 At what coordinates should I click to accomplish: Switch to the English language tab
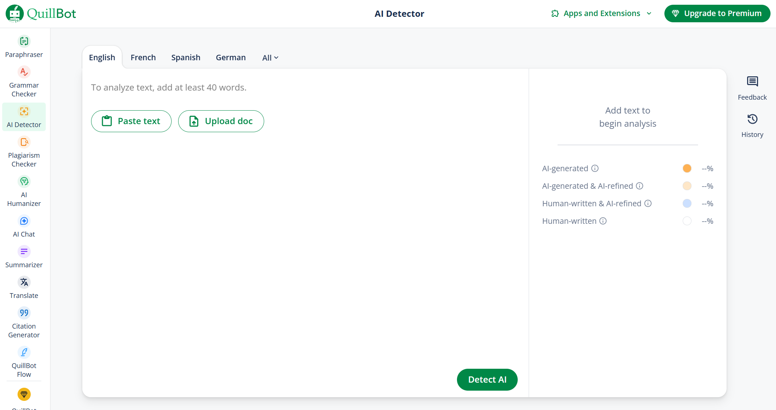click(102, 57)
